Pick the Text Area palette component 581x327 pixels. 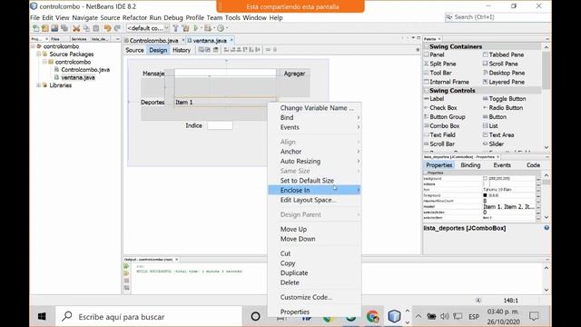[498, 135]
